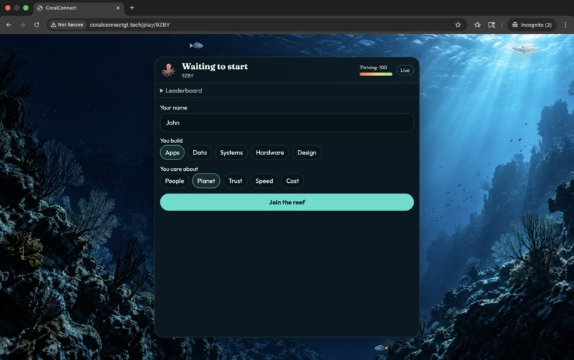Expand the Leaderboard section
The height and width of the screenshot is (360, 574).
click(181, 90)
